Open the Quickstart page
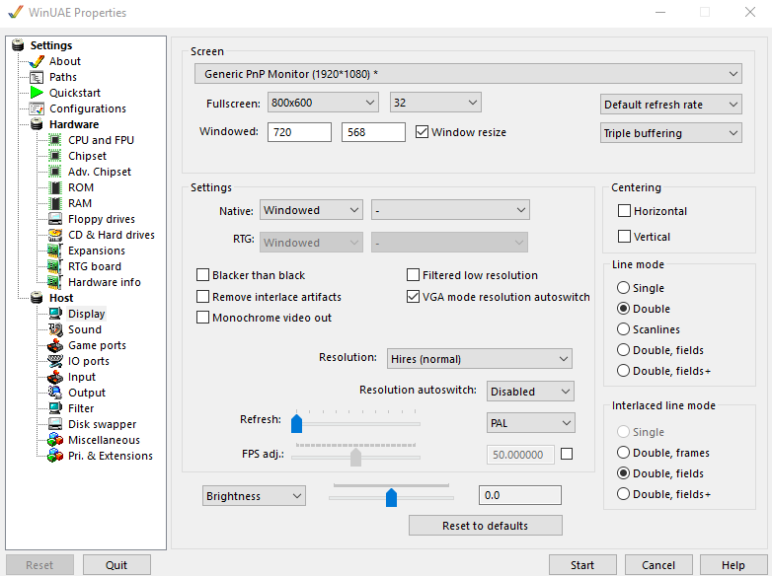The width and height of the screenshot is (772, 576). click(x=75, y=93)
